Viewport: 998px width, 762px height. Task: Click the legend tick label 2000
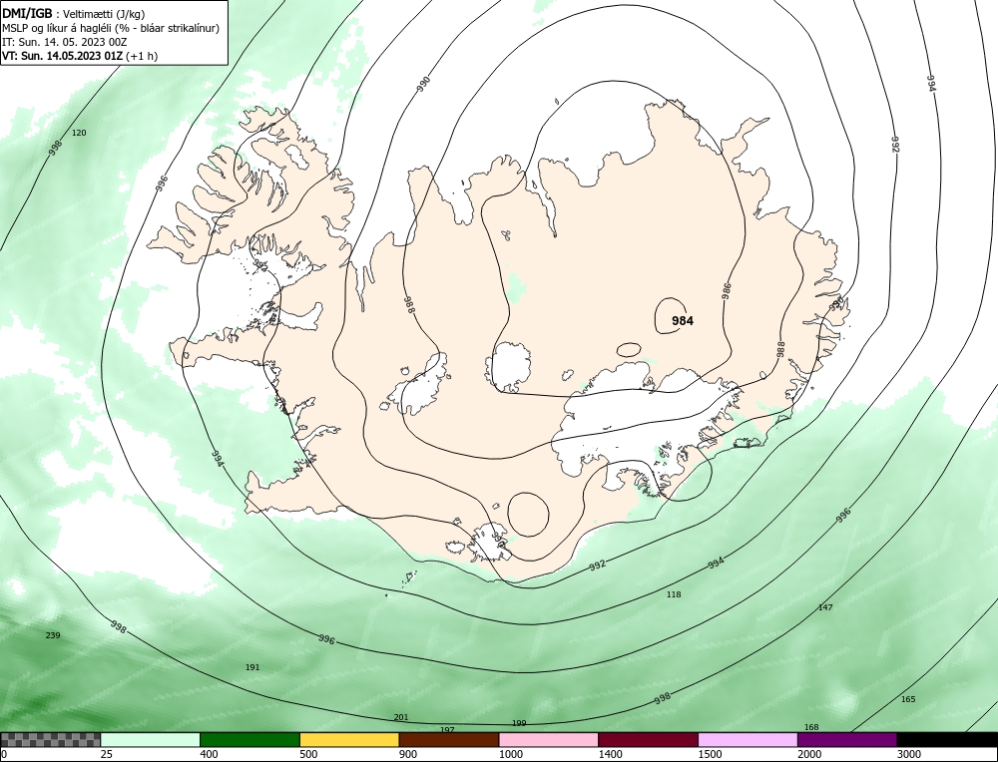point(809,754)
